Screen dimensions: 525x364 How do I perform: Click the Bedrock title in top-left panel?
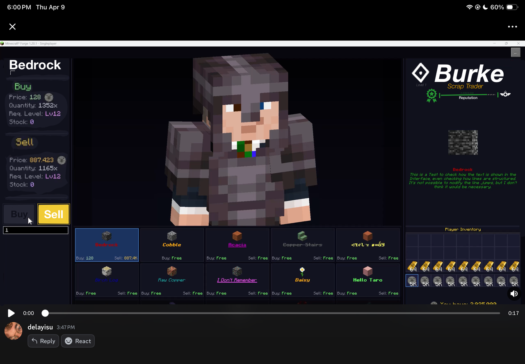pyautogui.click(x=35, y=65)
